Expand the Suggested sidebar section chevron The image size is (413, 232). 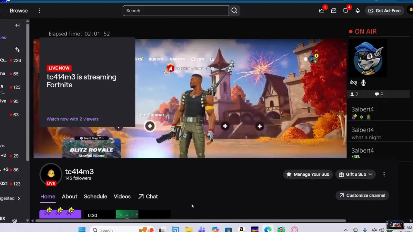coord(19,198)
